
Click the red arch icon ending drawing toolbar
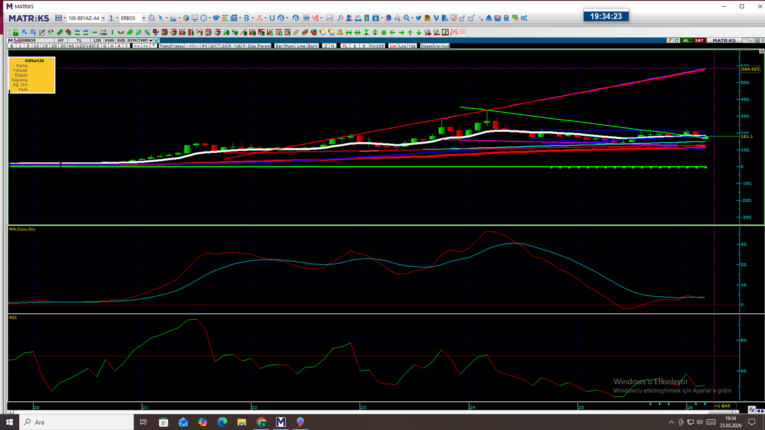pos(463,32)
